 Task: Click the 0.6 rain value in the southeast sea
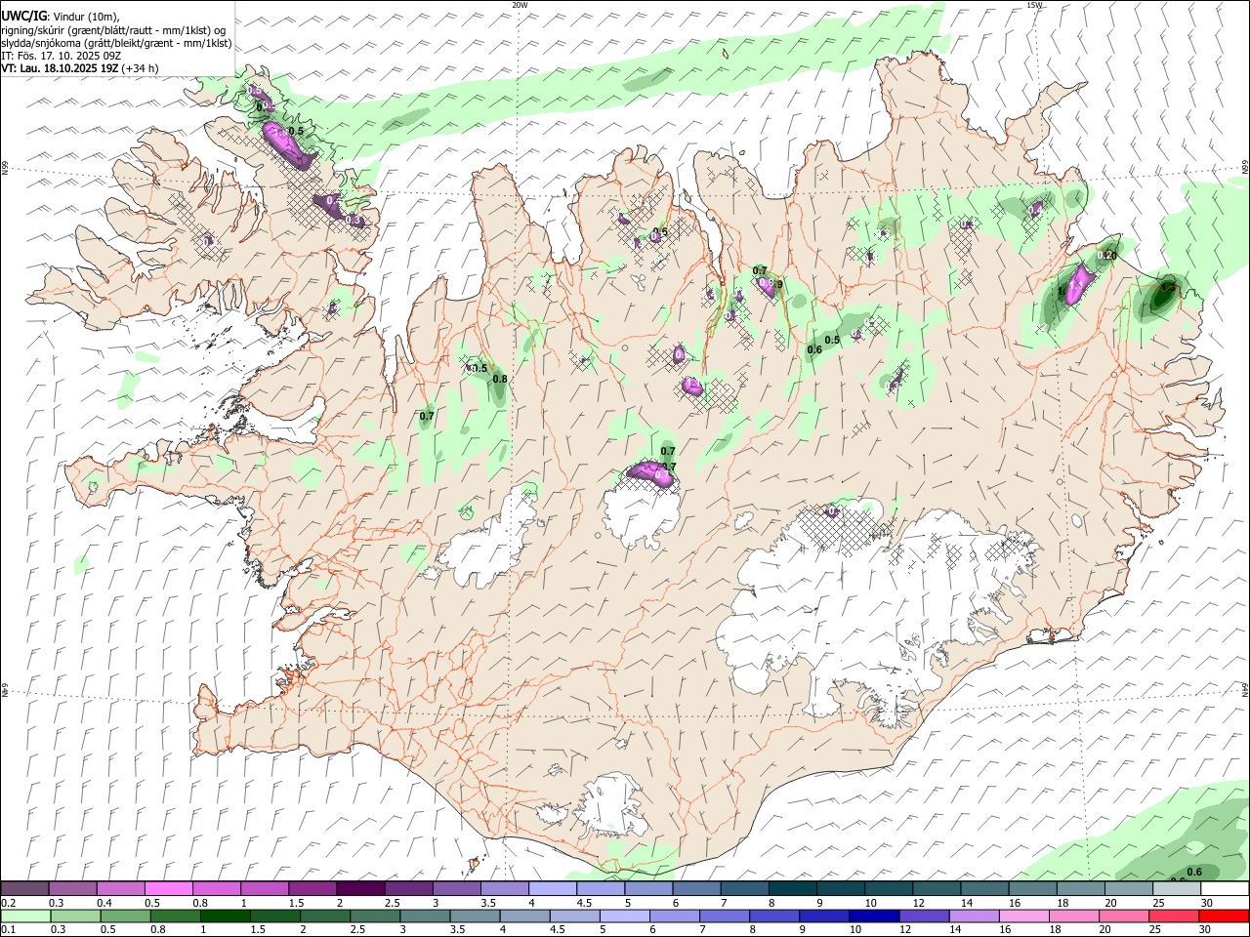[1193, 872]
